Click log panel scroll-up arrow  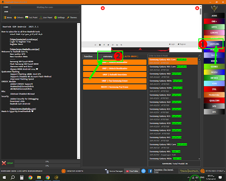pyautogui.click(x=78, y=24)
